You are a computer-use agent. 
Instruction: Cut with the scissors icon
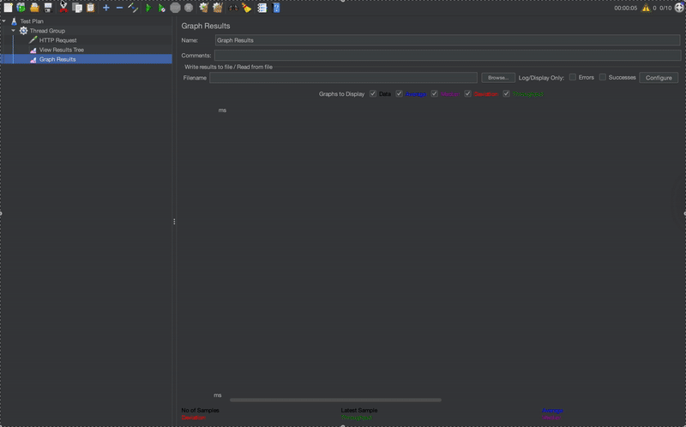click(x=63, y=8)
